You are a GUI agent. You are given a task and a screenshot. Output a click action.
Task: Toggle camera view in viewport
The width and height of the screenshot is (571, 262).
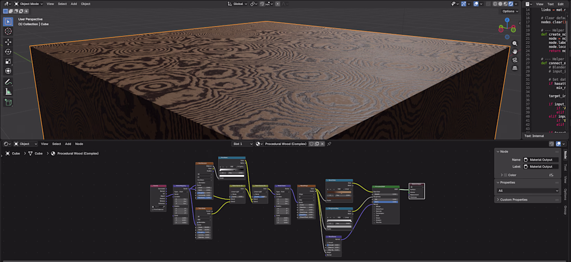tap(514, 60)
